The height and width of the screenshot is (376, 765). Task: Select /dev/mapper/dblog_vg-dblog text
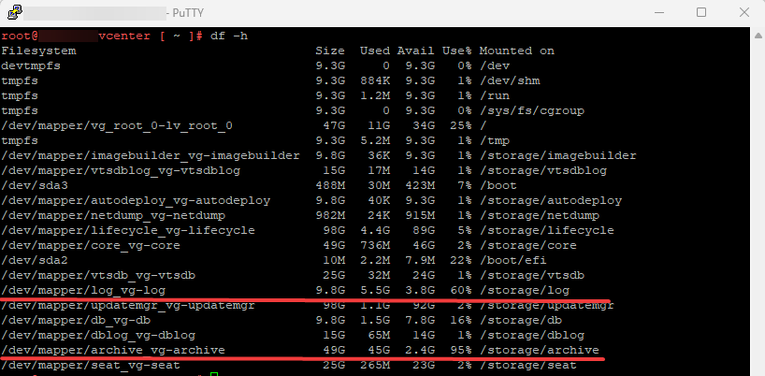pyautogui.click(x=98, y=336)
